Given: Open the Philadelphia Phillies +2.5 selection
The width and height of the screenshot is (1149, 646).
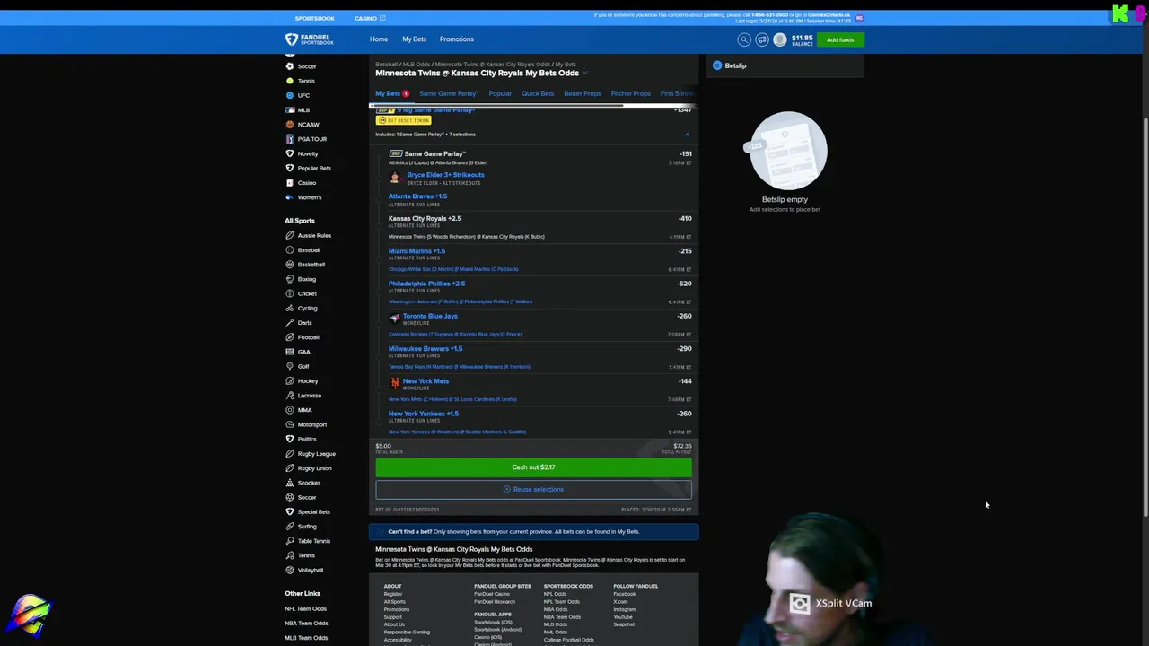Looking at the screenshot, I should 426,284.
